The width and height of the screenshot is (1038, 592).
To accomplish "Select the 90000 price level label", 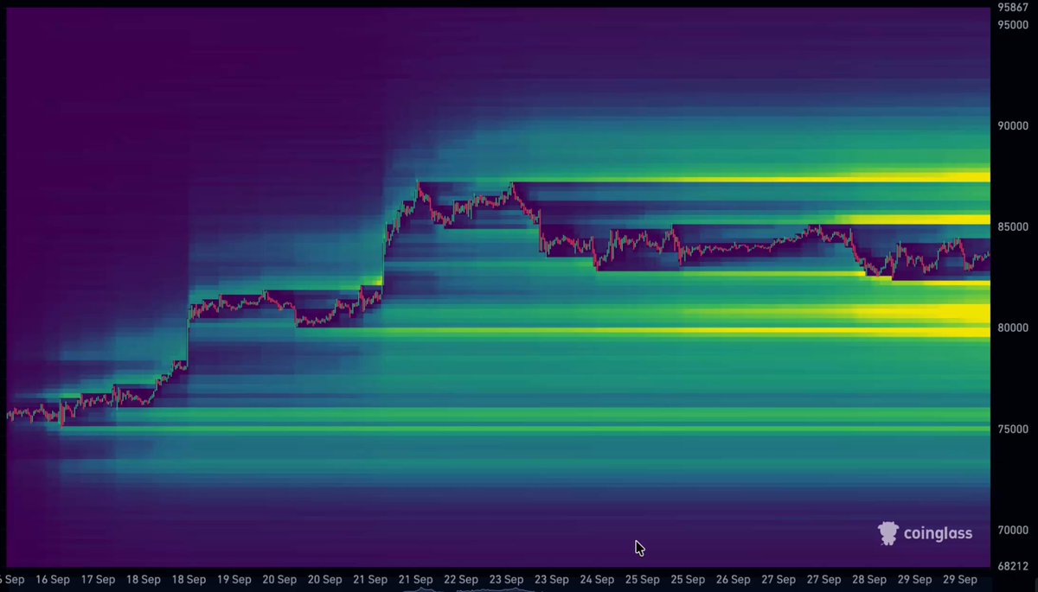I will [1012, 125].
